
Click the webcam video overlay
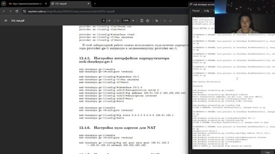point(245,17)
